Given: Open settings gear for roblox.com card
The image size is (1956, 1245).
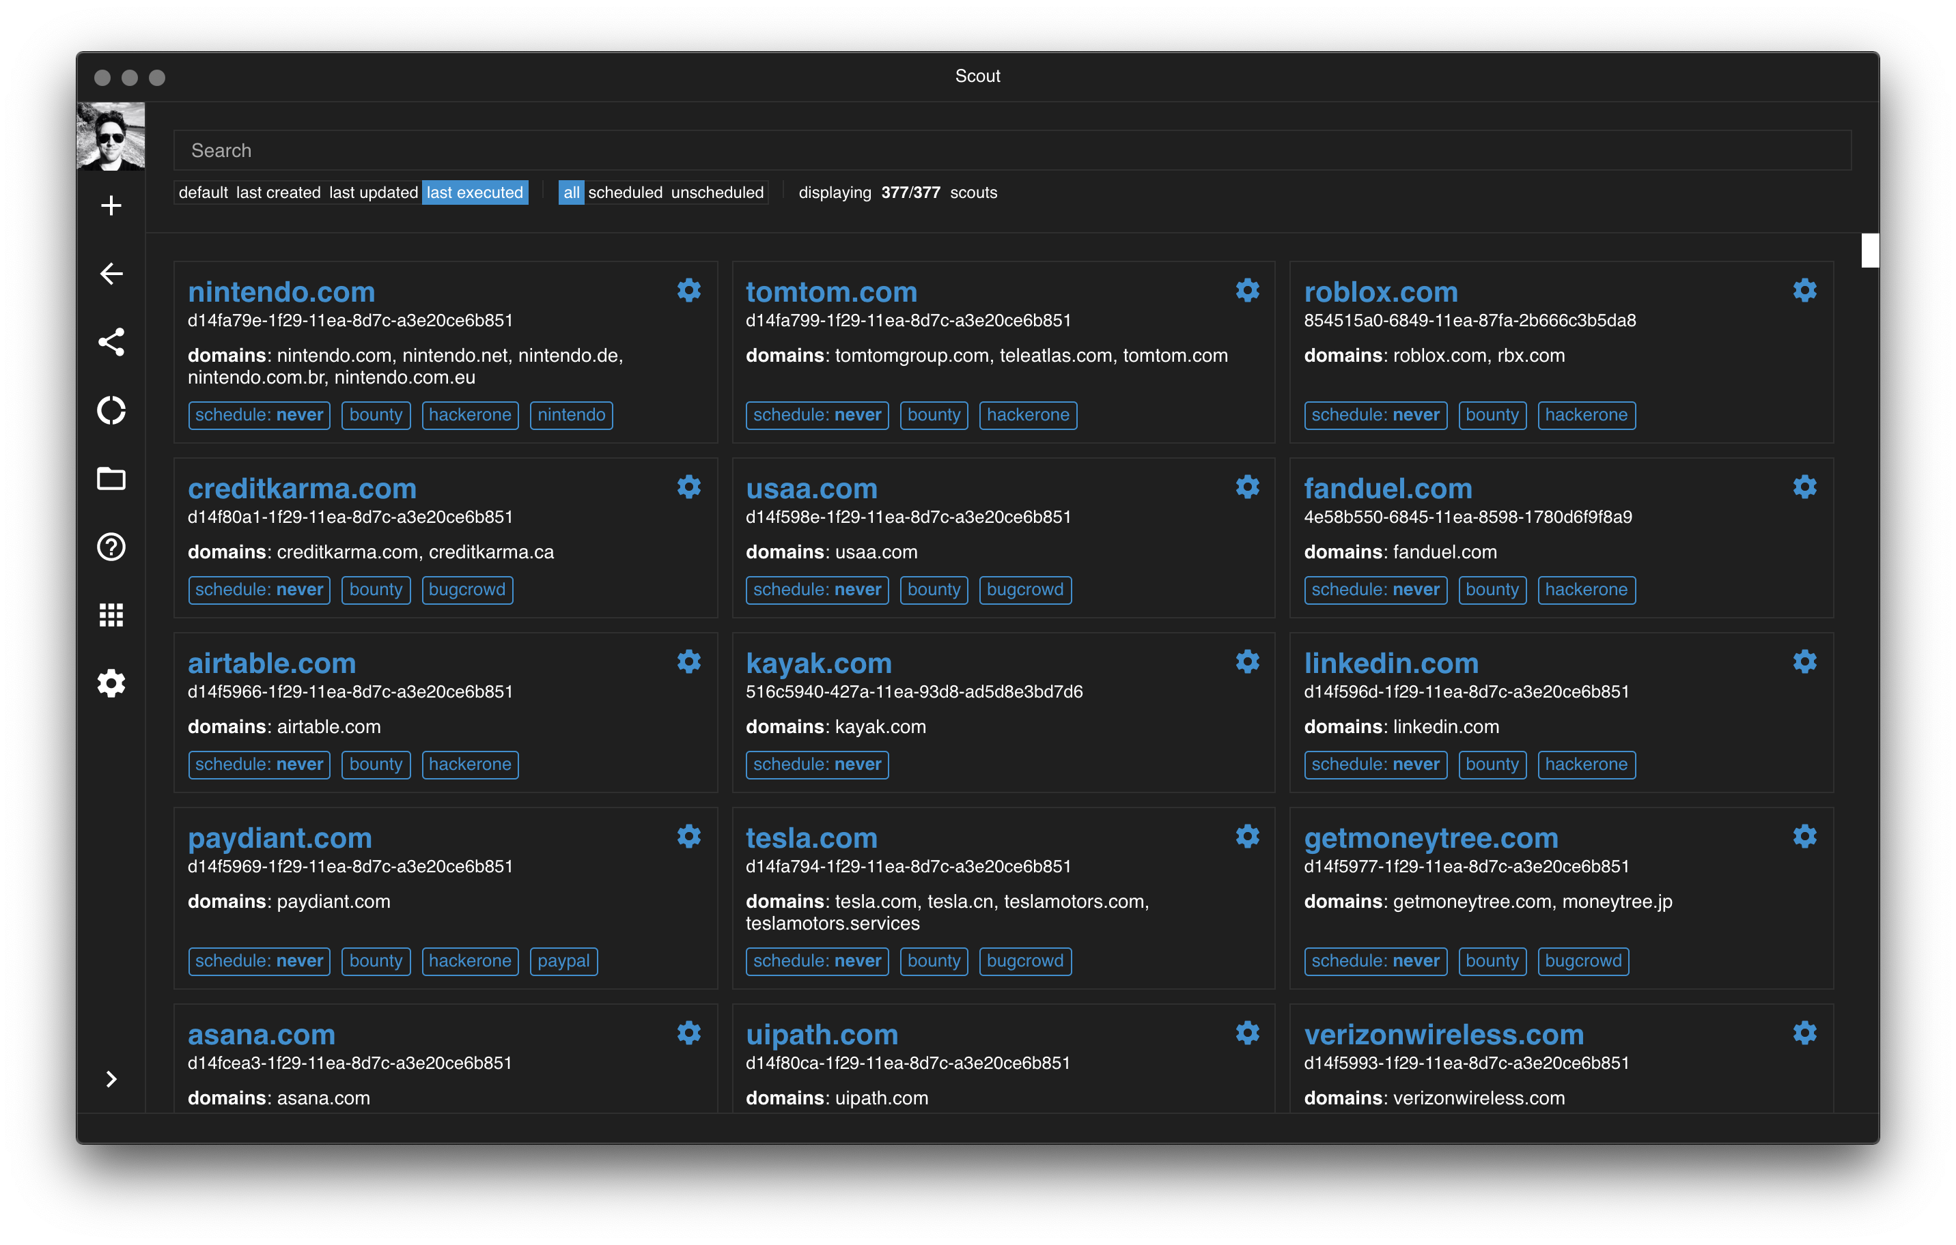Looking at the screenshot, I should tap(1804, 289).
